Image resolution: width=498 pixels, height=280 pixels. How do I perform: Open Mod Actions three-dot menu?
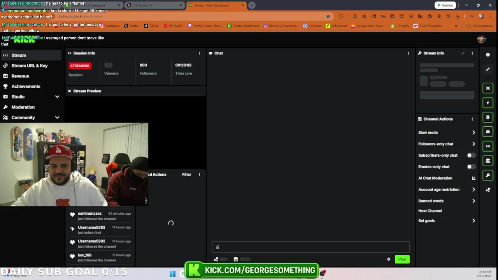199,175
